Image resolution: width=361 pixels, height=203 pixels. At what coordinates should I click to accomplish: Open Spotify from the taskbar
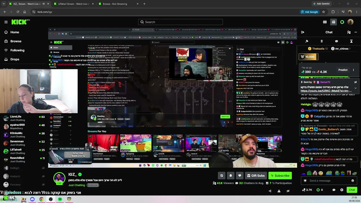click(60, 199)
